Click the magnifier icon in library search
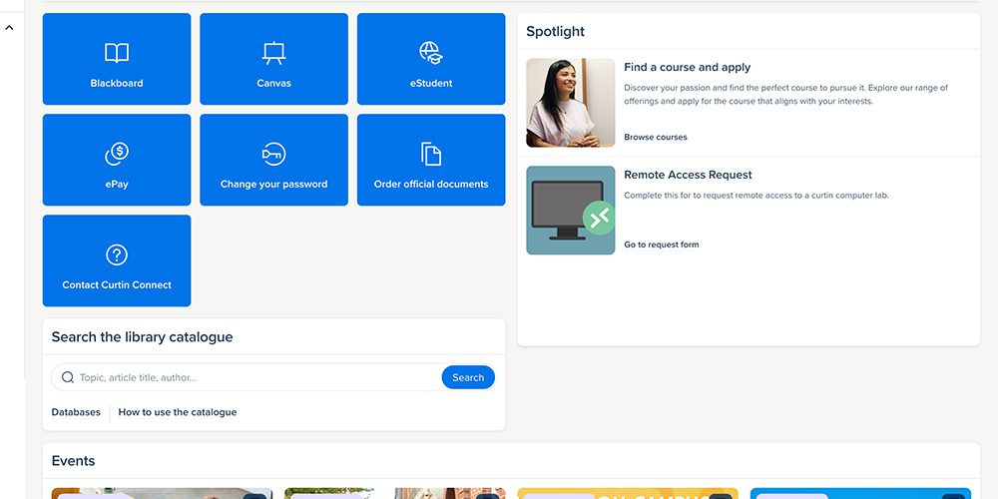 click(x=68, y=377)
